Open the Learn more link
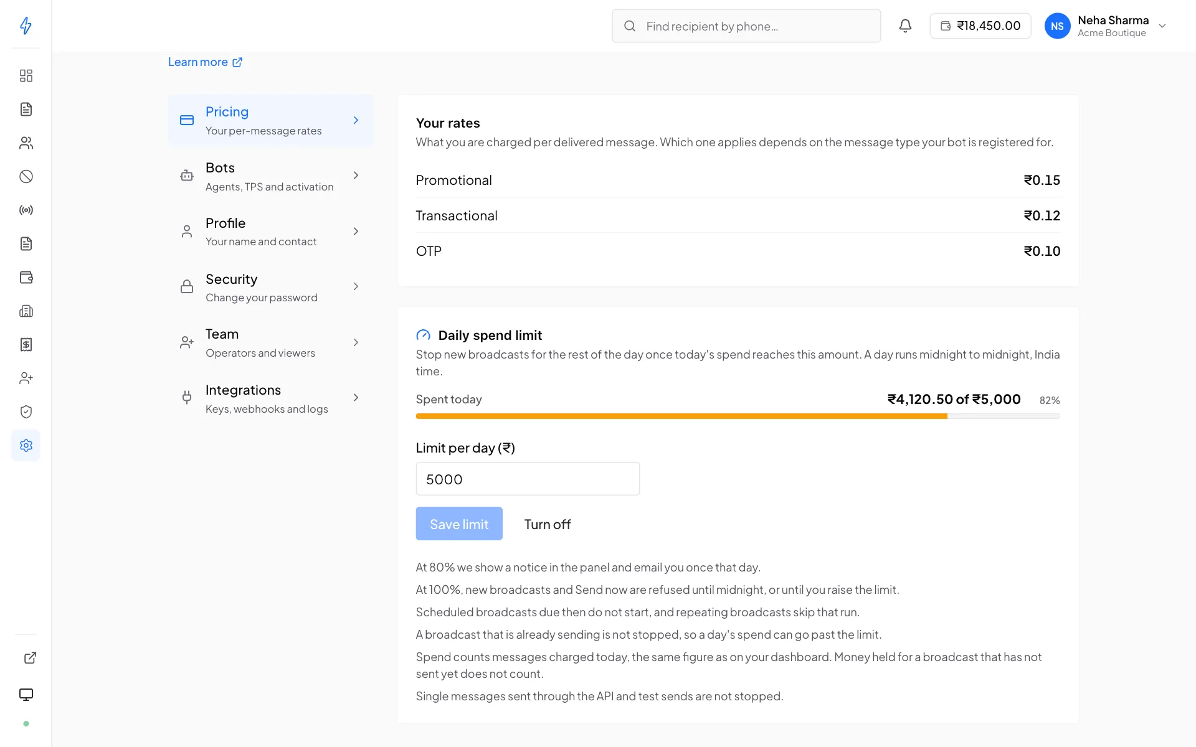This screenshot has width=1196, height=747. tap(205, 62)
